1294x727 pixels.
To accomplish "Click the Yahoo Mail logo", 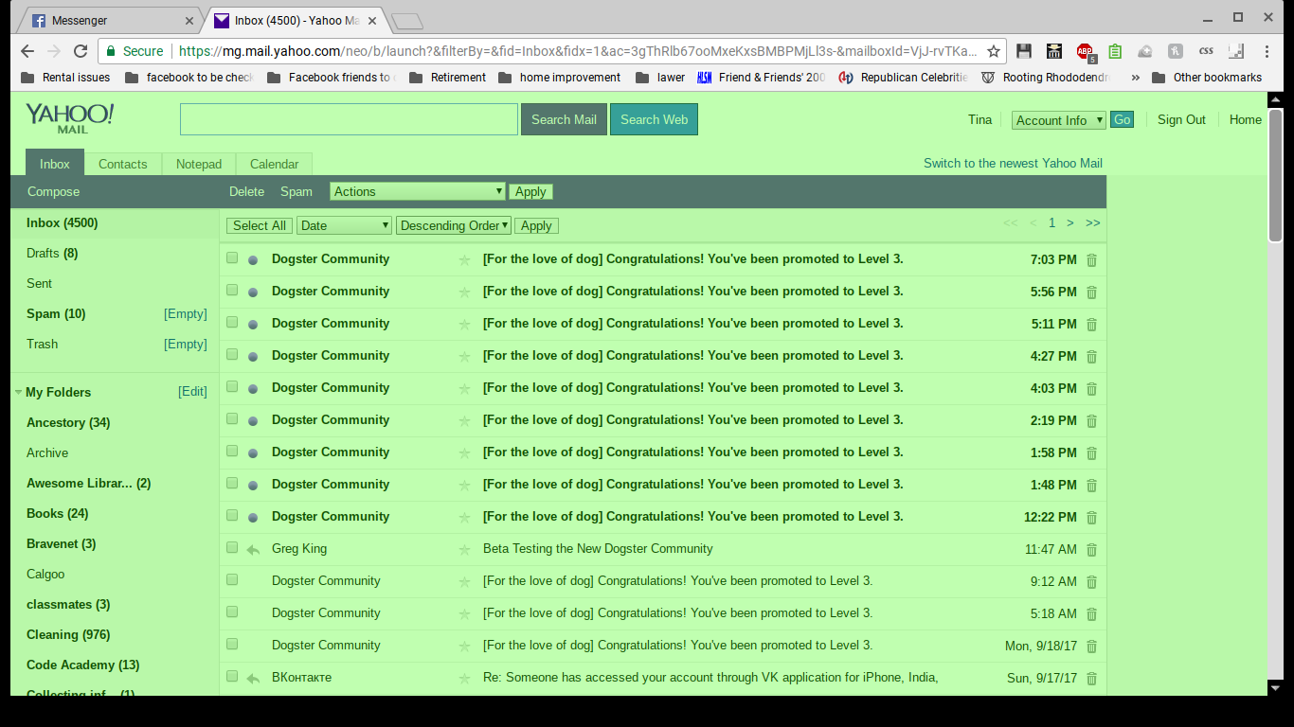I will coord(69,118).
